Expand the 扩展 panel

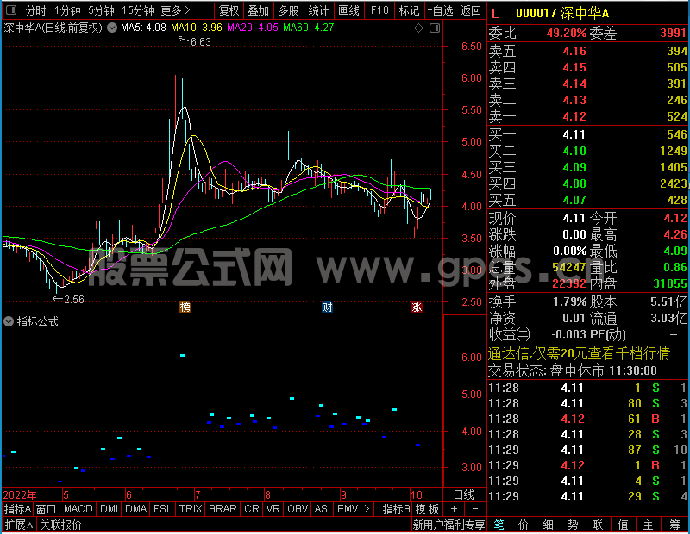(19, 525)
